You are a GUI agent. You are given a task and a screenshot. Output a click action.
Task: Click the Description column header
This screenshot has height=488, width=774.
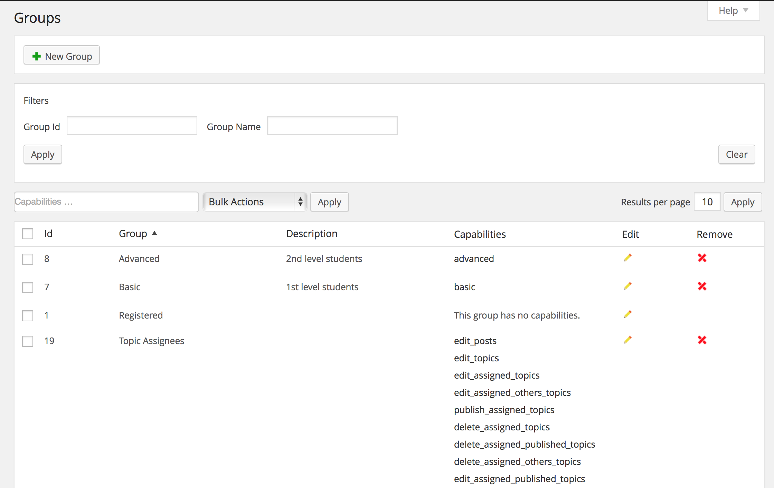312,234
